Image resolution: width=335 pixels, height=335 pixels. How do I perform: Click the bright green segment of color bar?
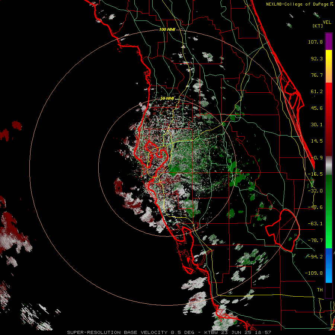[x=329, y=211]
